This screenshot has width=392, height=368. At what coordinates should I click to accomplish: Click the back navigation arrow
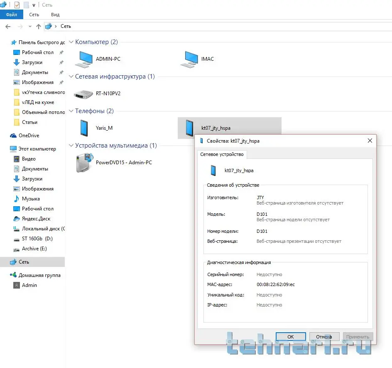point(8,26)
